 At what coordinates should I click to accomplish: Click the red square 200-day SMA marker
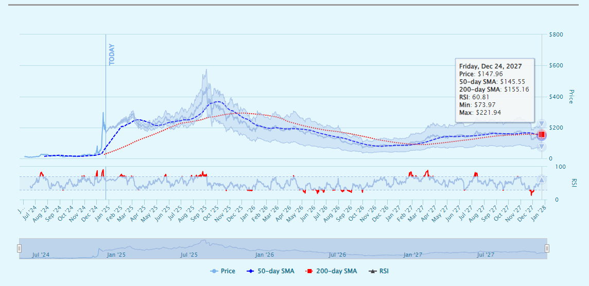coord(542,135)
